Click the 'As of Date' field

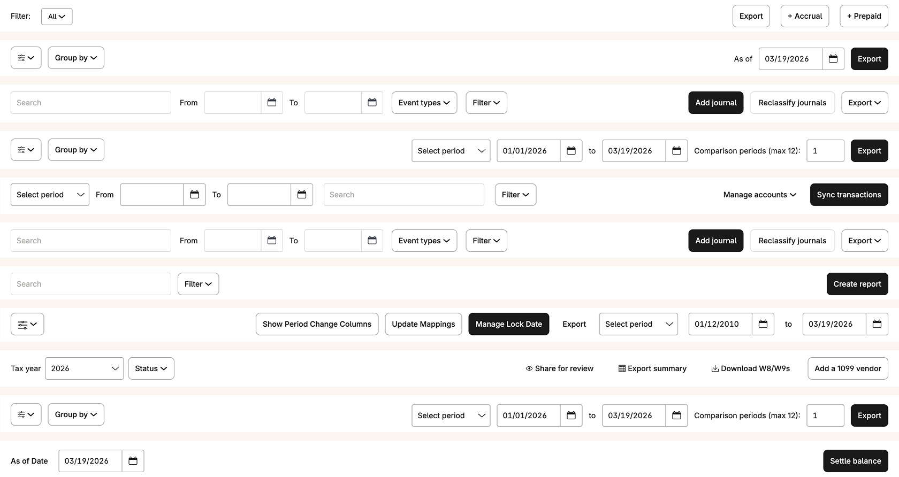(x=90, y=461)
